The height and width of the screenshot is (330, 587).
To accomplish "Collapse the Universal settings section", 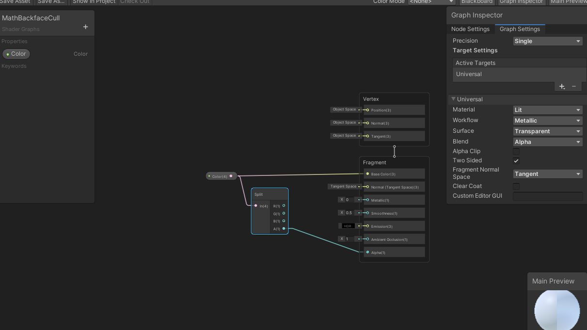I will pos(454,99).
